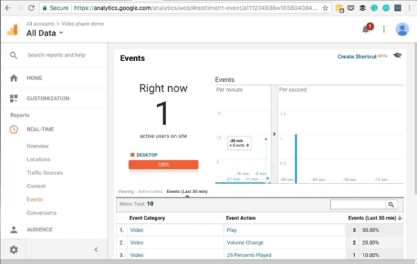Collapse the sidebar with the left chevron
The height and width of the screenshot is (264, 417).
tap(97, 249)
